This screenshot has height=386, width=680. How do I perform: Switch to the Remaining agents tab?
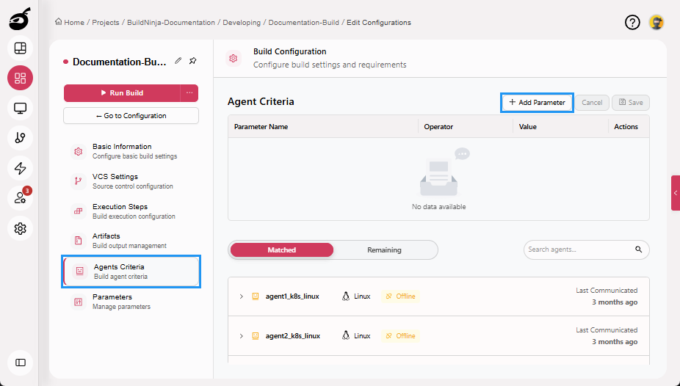click(384, 250)
